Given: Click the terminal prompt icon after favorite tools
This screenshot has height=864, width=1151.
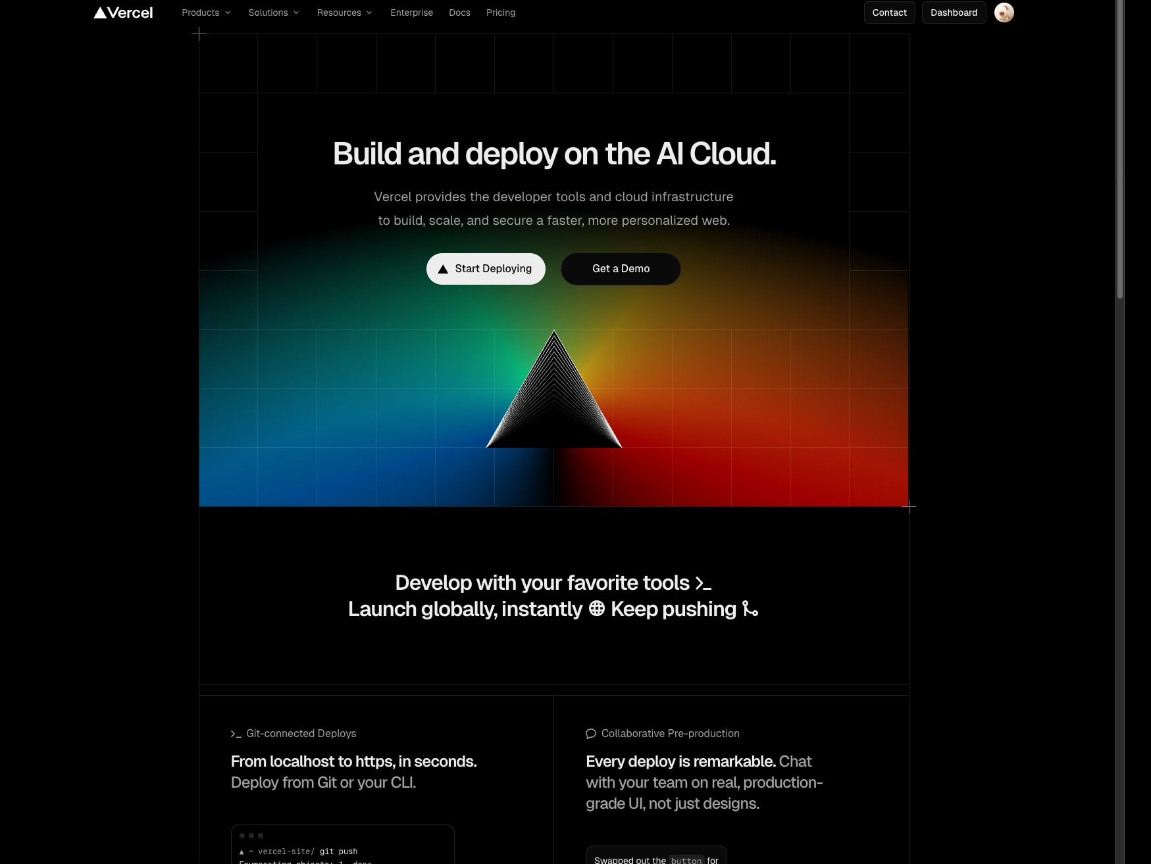Looking at the screenshot, I should pos(703,583).
